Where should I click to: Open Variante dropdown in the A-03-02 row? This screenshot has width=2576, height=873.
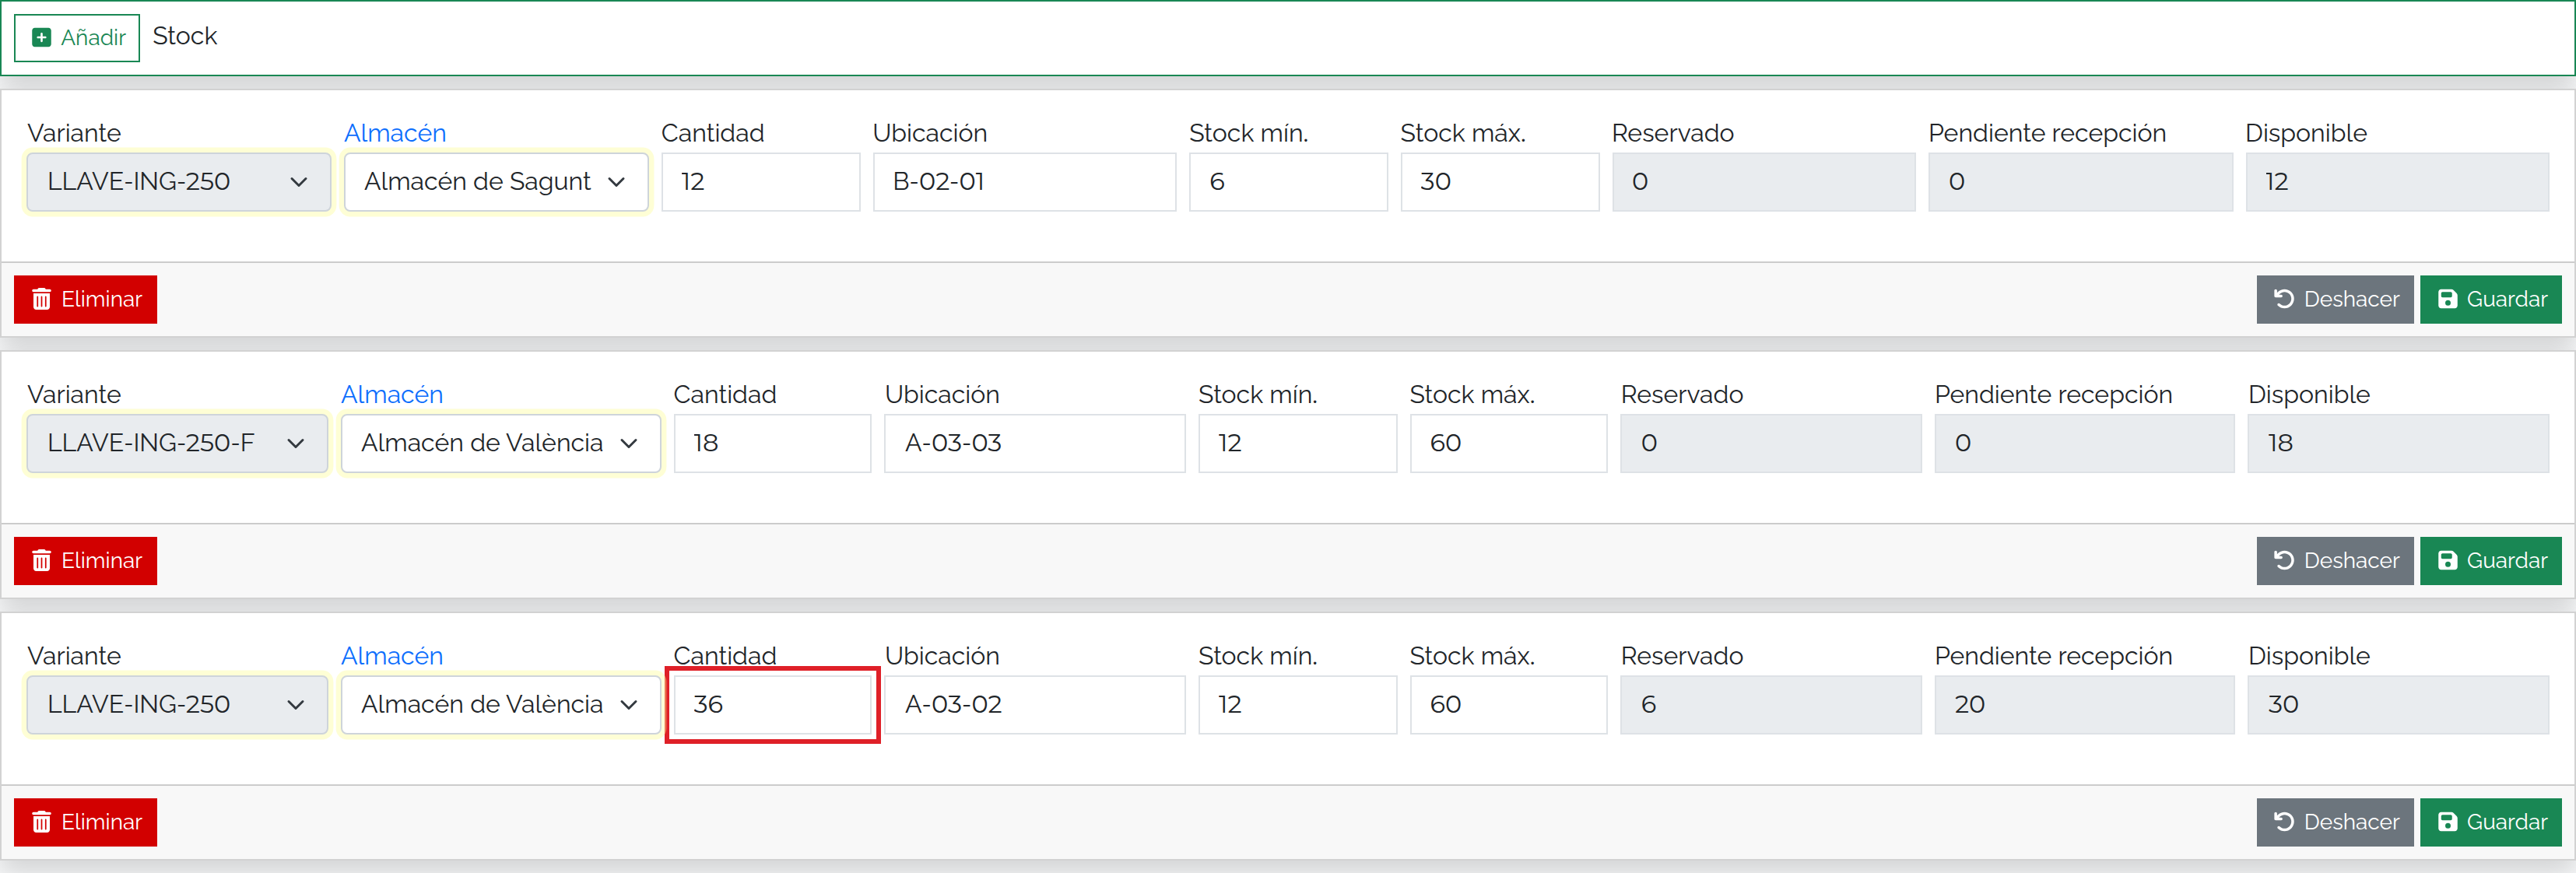point(177,705)
